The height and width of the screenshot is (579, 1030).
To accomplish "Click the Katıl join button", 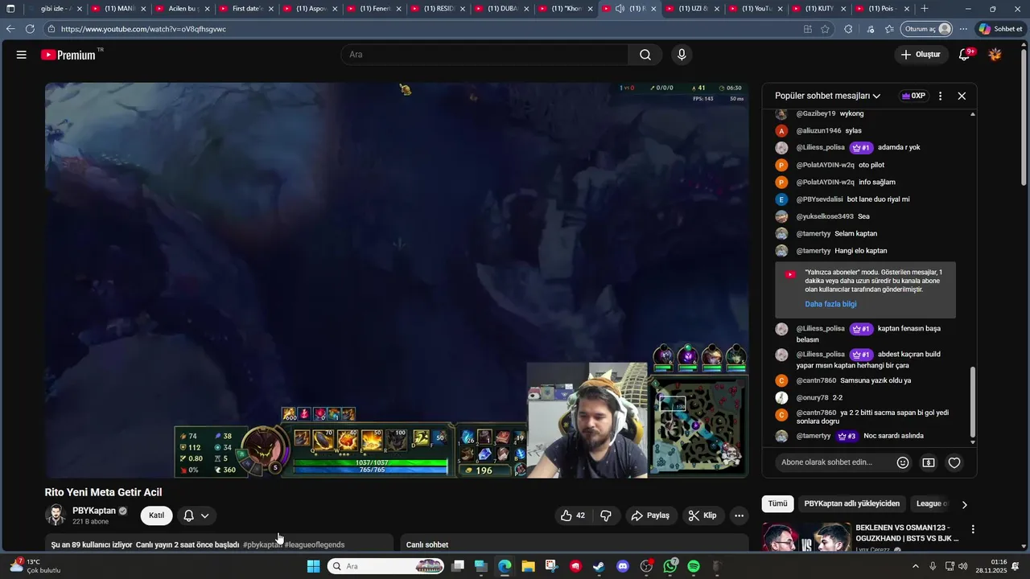I will [156, 515].
